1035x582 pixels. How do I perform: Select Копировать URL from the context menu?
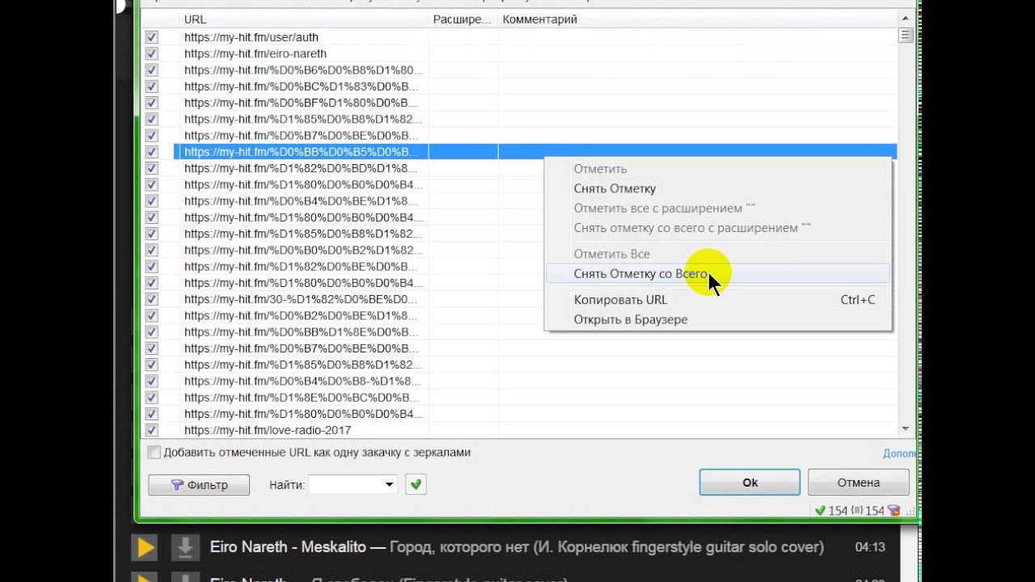pos(718,300)
